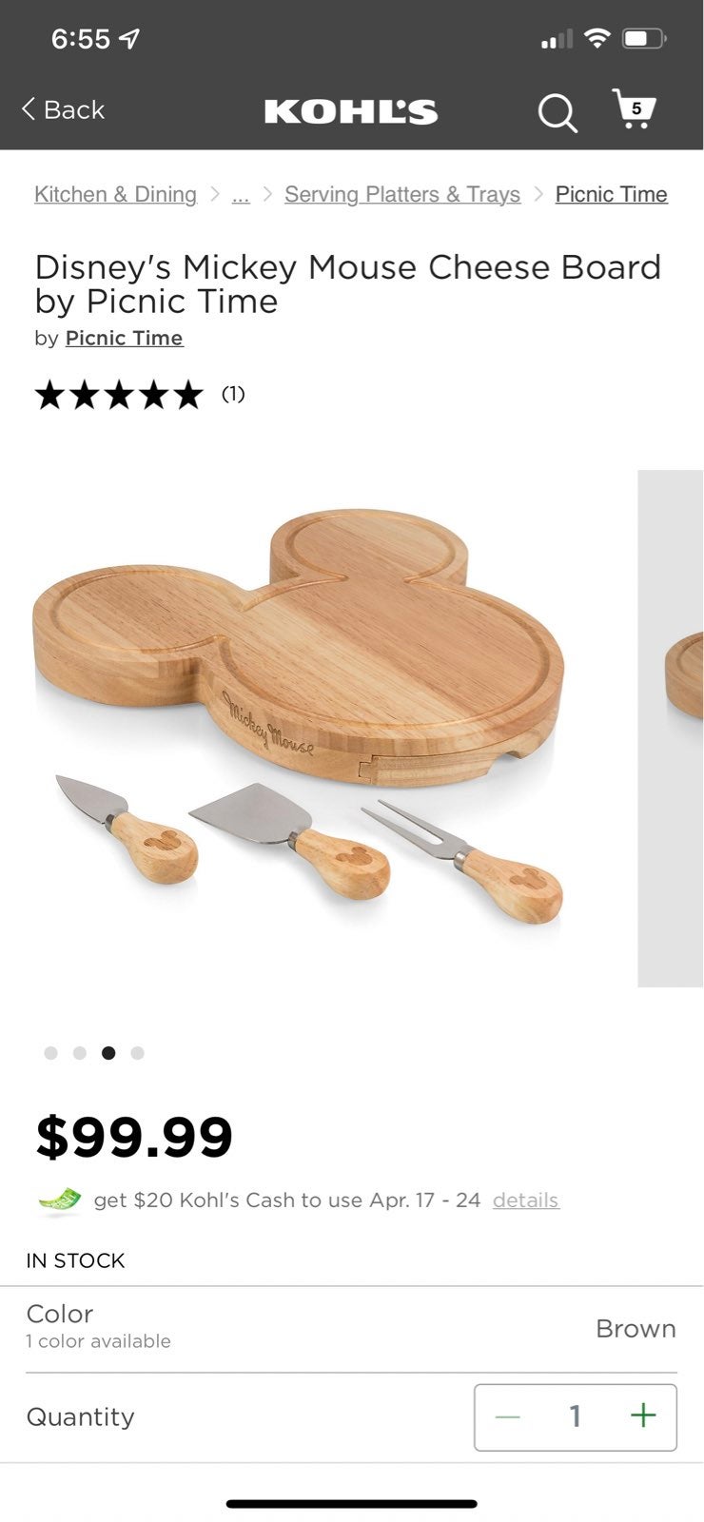Click the Kohl's logo in header
This screenshot has height=1522, width=704.
pos(351,111)
